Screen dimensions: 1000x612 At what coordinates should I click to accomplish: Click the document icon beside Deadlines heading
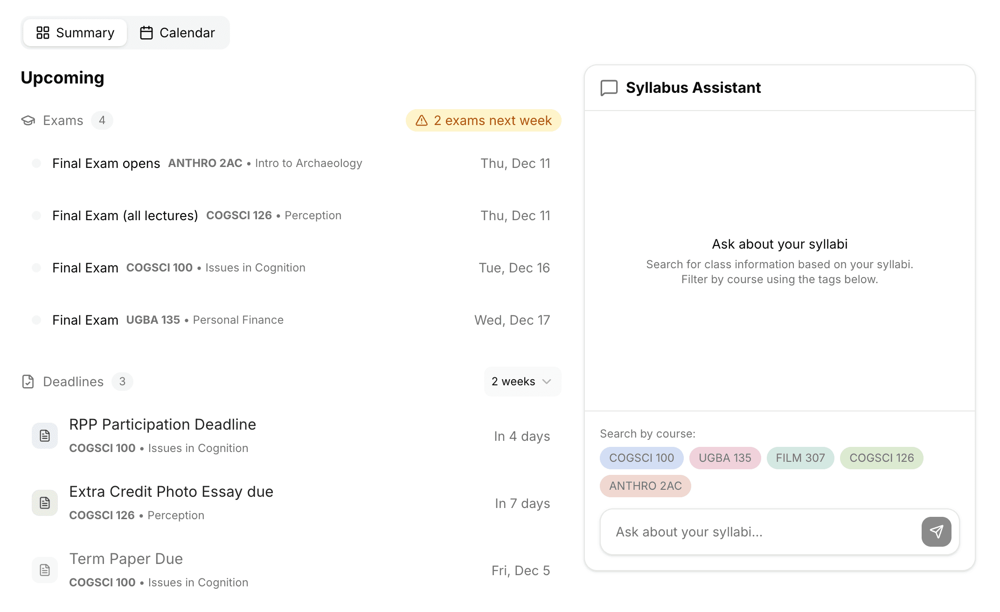pyautogui.click(x=28, y=382)
